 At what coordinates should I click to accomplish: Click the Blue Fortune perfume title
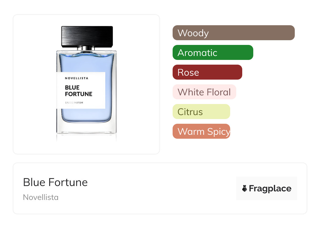click(55, 182)
